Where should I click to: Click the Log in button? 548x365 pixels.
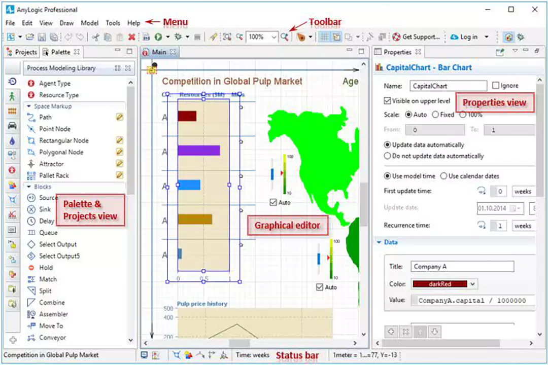pyautogui.click(x=464, y=36)
